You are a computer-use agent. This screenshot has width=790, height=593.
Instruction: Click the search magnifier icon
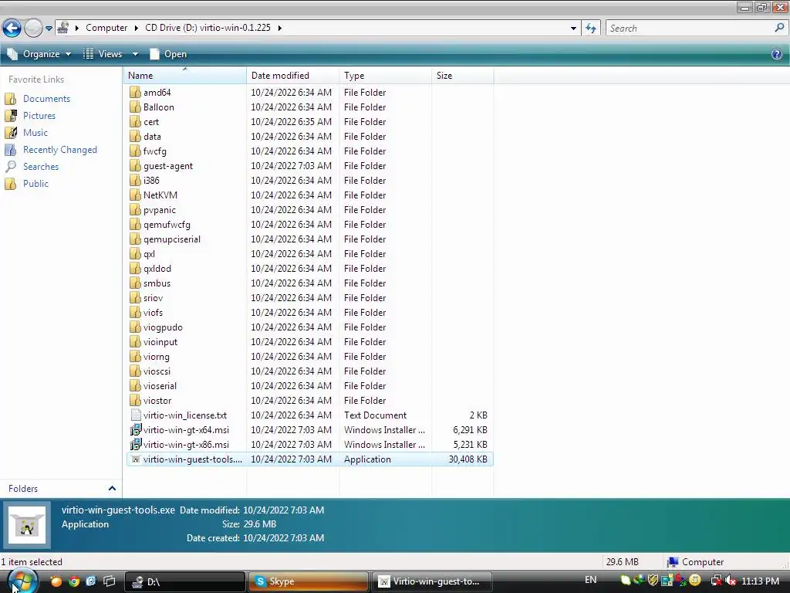(x=779, y=29)
